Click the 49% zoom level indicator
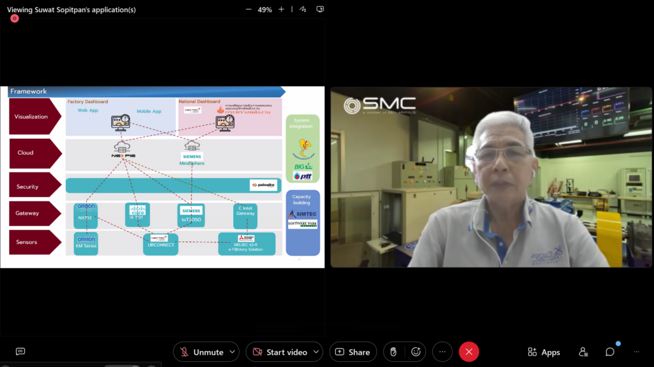The width and height of the screenshot is (654, 367). pyautogui.click(x=264, y=9)
